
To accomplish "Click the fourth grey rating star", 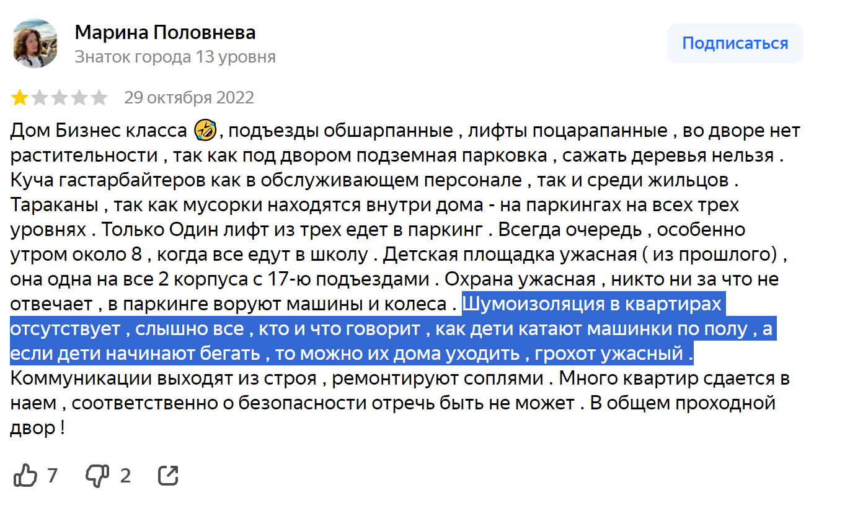I will point(79,98).
